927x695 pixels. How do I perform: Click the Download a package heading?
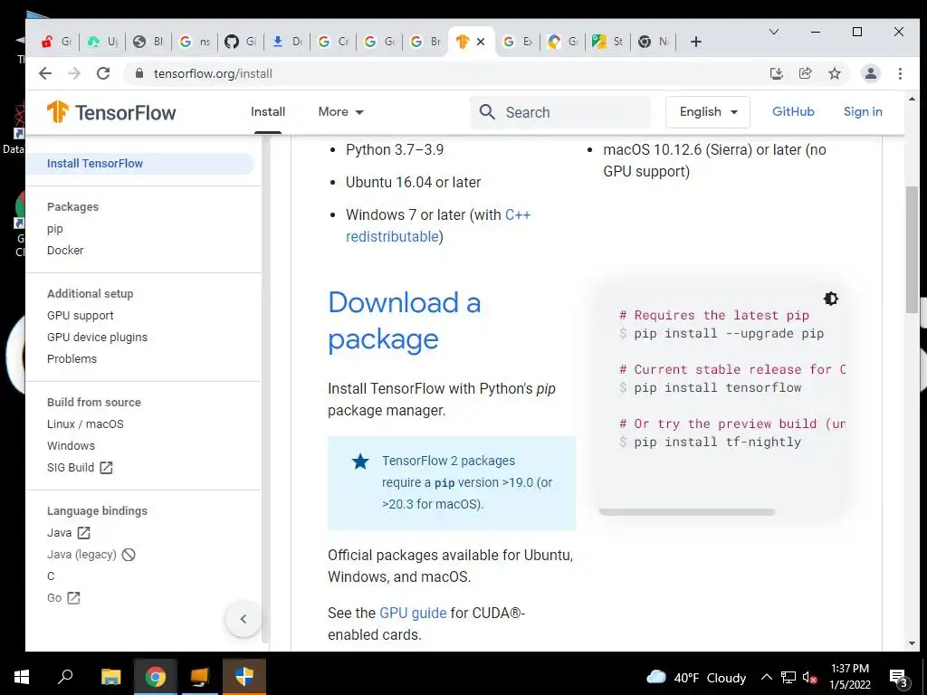click(405, 321)
